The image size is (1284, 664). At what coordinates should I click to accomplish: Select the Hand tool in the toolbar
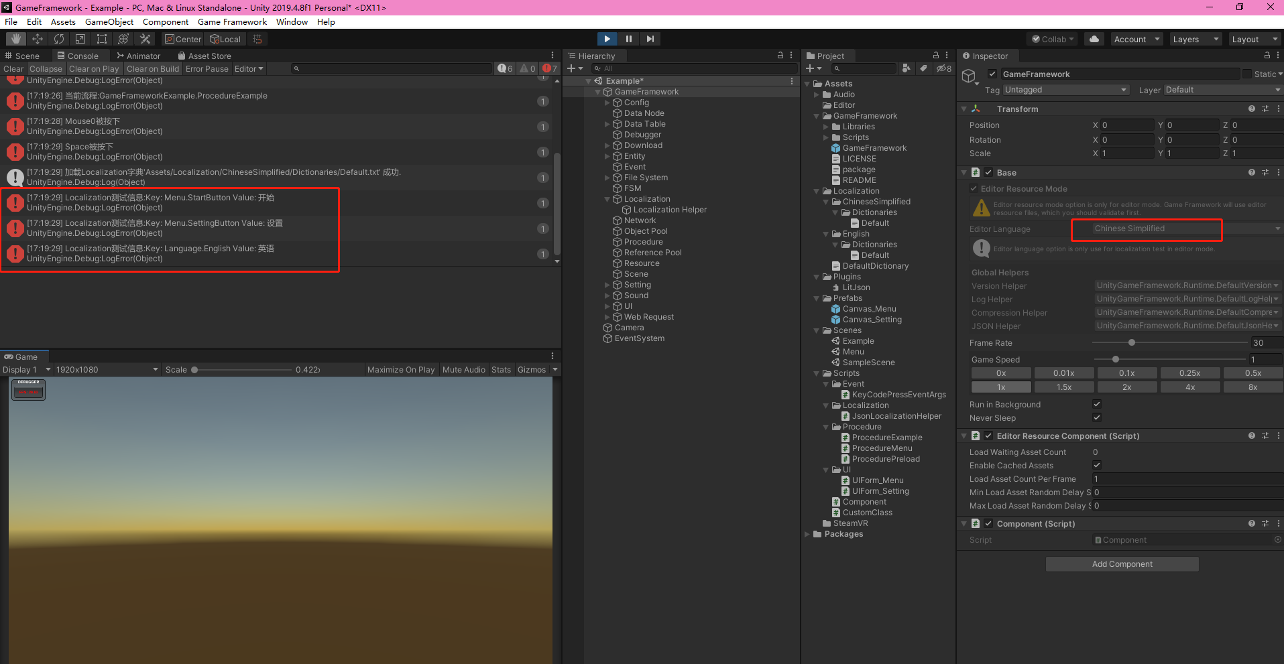point(15,38)
